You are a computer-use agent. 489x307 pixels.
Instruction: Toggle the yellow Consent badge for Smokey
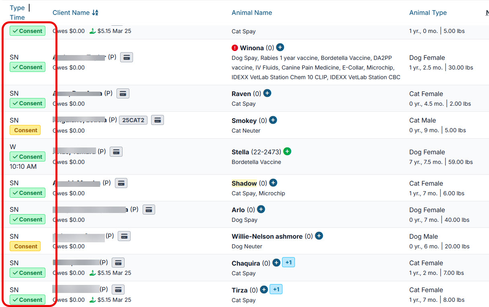pyautogui.click(x=25, y=130)
